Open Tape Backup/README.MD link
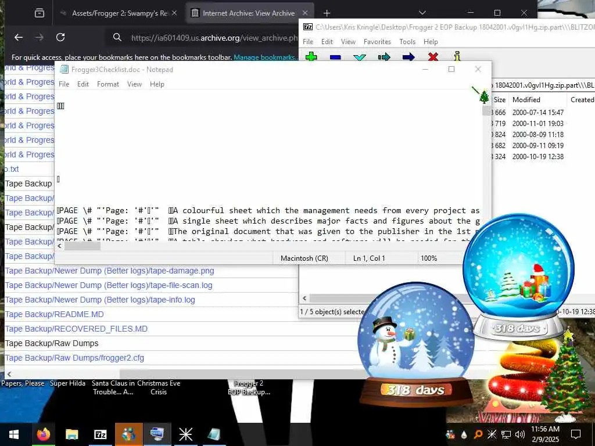This screenshot has height=446, width=595. 54,314
